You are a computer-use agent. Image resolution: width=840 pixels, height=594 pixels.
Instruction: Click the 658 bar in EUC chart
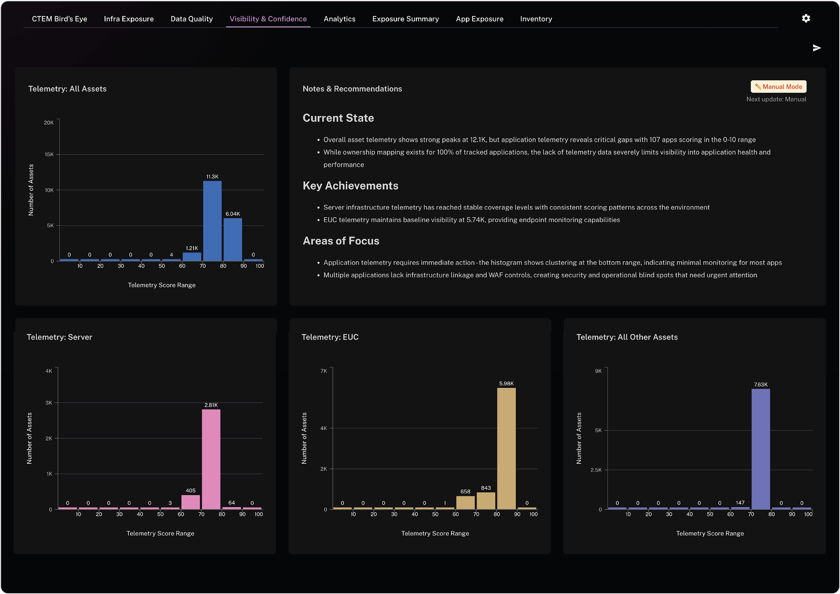tap(465, 503)
